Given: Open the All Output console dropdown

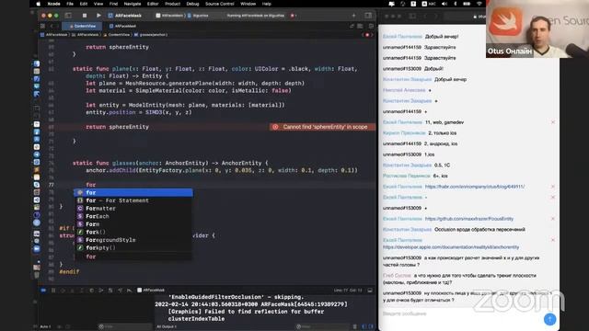Looking at the screenshot, I should point(167,326).
